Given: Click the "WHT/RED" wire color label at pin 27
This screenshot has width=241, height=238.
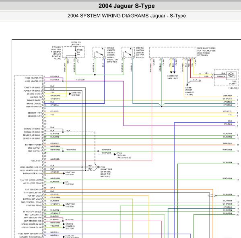Looking at the screenshot, I should (x=55, y=159).
